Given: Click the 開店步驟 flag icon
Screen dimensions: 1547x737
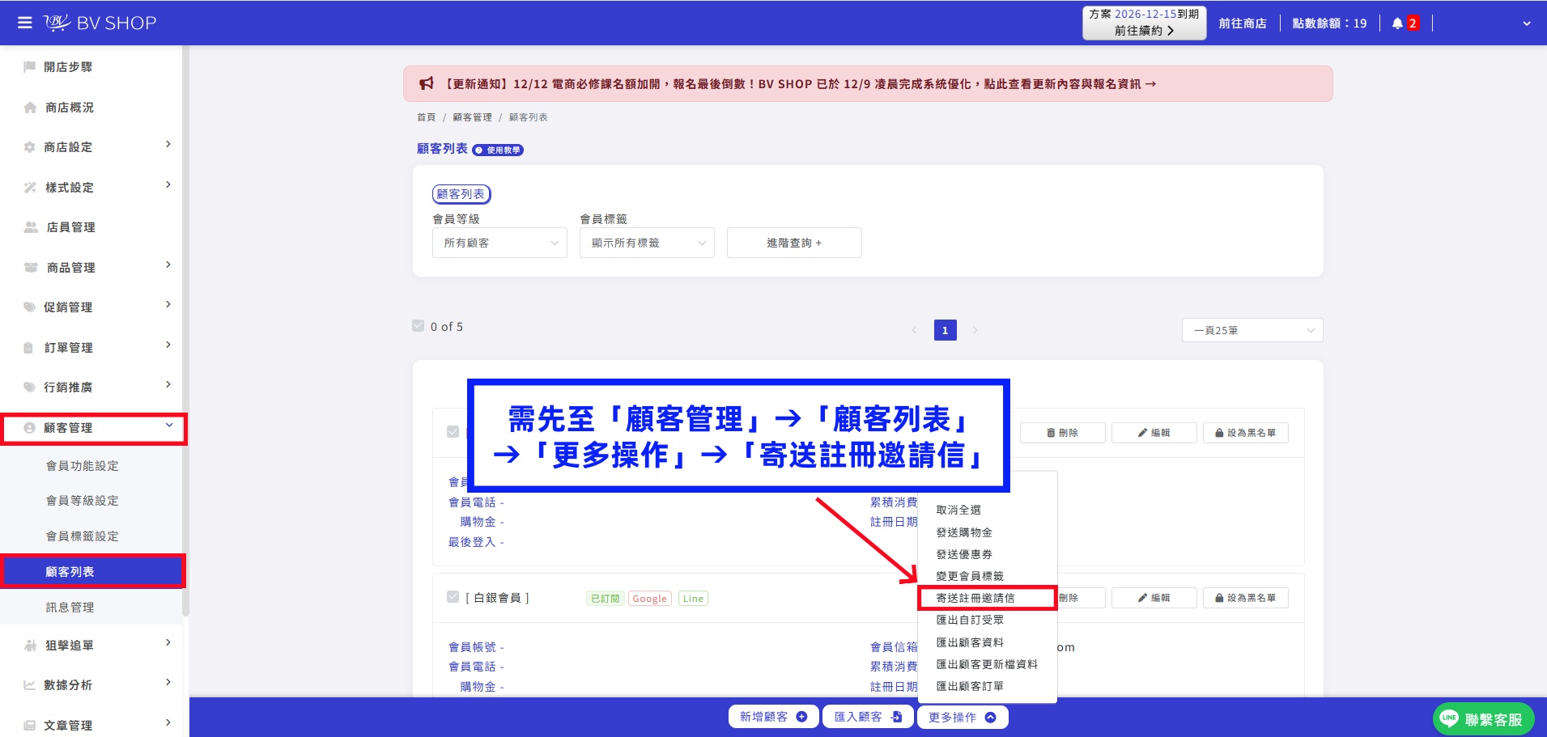Looking at the screenshot, I should coord(30,67).
